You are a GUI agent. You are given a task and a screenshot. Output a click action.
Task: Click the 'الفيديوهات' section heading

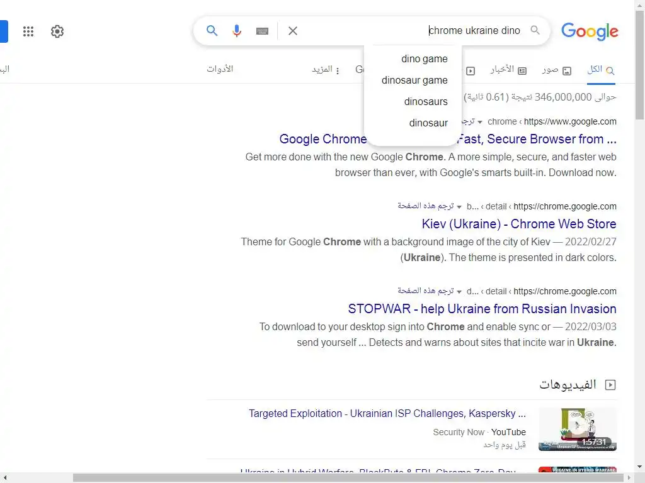point(568,385)
